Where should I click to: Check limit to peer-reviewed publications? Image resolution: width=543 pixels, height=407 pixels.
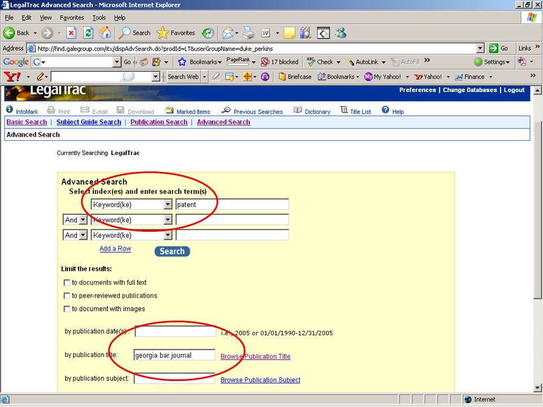[67, 296]
